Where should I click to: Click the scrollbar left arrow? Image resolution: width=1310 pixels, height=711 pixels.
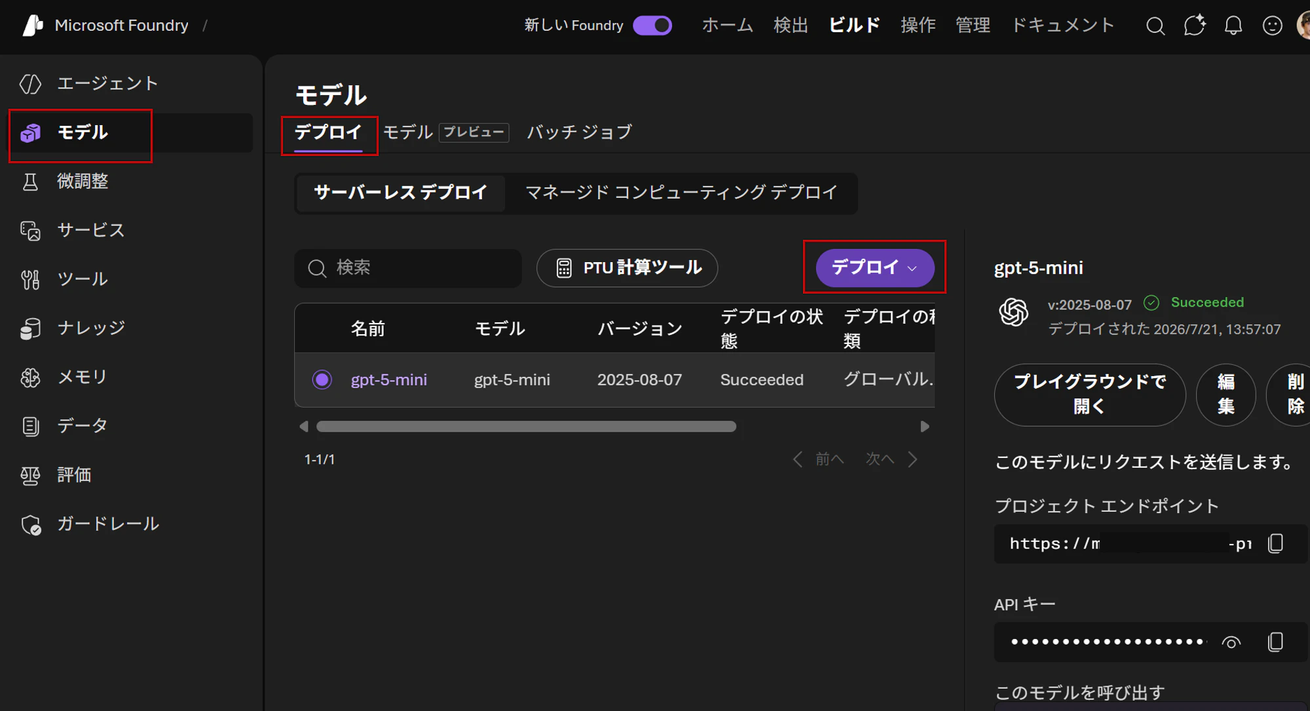point(303,427)
